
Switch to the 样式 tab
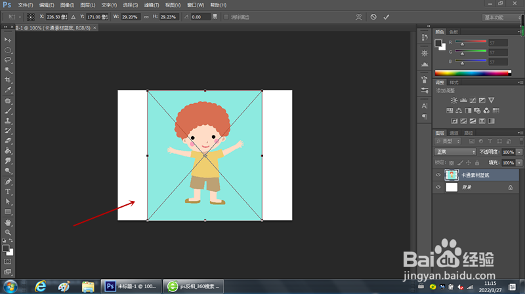(x=453, y=83)
